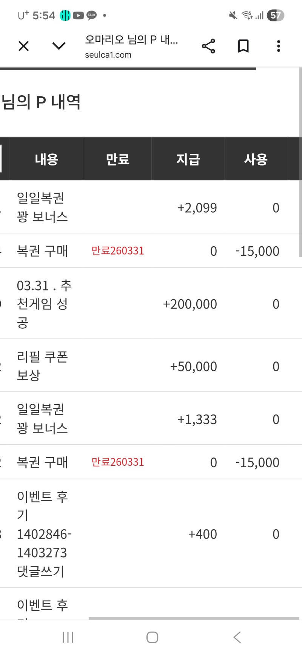Bookmark this page
Screen dimensions: 302x655
243,46
